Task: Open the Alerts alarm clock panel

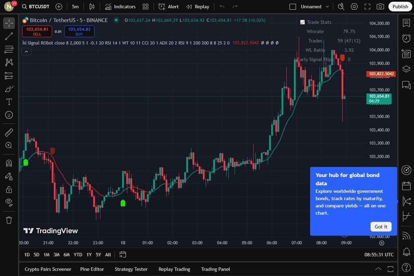Action: (x=406, y=38)
